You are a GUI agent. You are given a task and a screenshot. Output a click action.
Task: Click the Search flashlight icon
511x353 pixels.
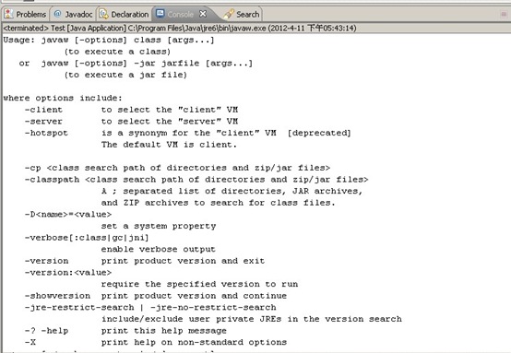click(x=229, y=14)
